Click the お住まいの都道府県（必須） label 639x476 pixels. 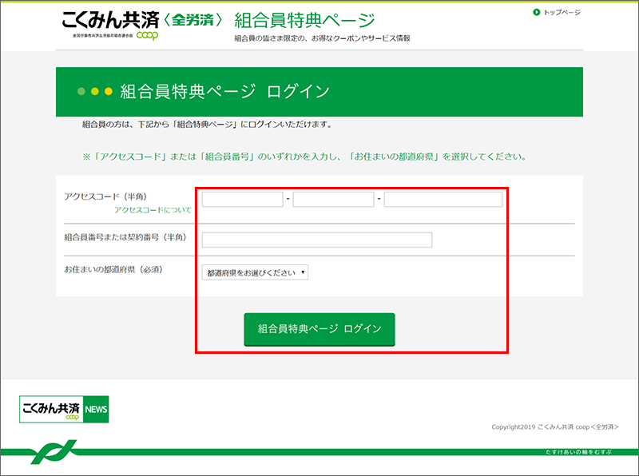(113, 269)
